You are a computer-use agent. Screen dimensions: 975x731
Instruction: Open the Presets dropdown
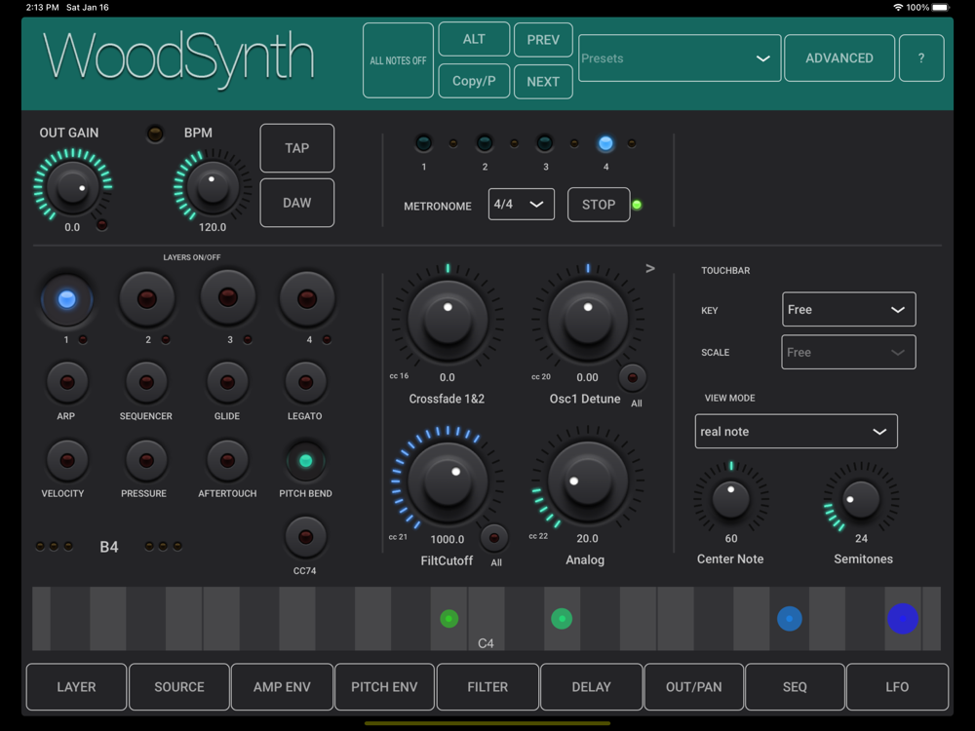[680, 58]
